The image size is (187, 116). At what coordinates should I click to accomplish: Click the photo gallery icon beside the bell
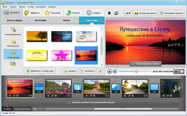point(117,13)
